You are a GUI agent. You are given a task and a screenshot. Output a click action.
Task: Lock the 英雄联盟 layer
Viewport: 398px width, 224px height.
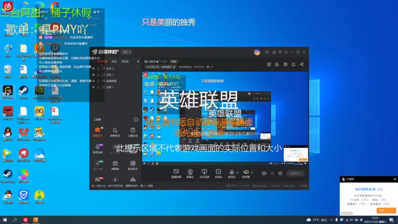click(x=98, y=81)
